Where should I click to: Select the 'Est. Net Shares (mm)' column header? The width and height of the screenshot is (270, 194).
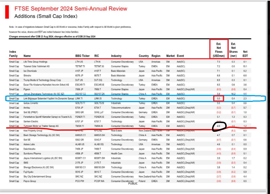click(x=233, y=50)
